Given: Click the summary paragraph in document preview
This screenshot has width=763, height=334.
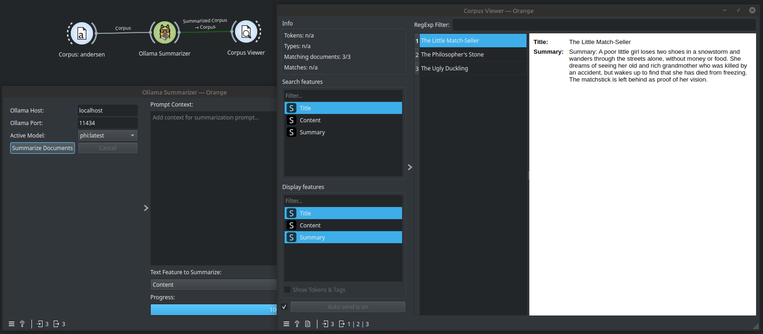Looking at the screenshot, I should click(658, 66).
